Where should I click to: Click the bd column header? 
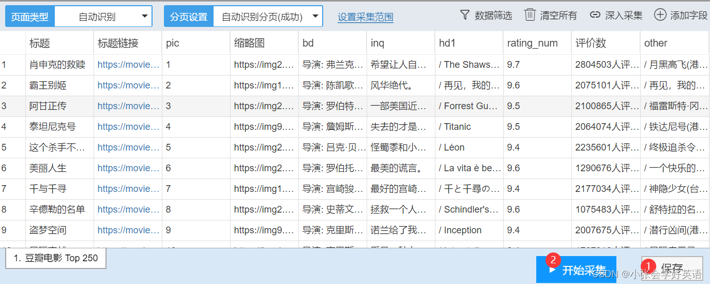pyautogui.click(x=333, y=43)
